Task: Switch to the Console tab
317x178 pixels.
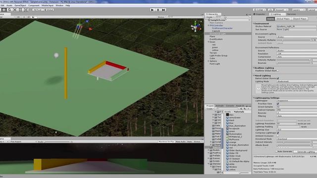Action: point(230,105)
